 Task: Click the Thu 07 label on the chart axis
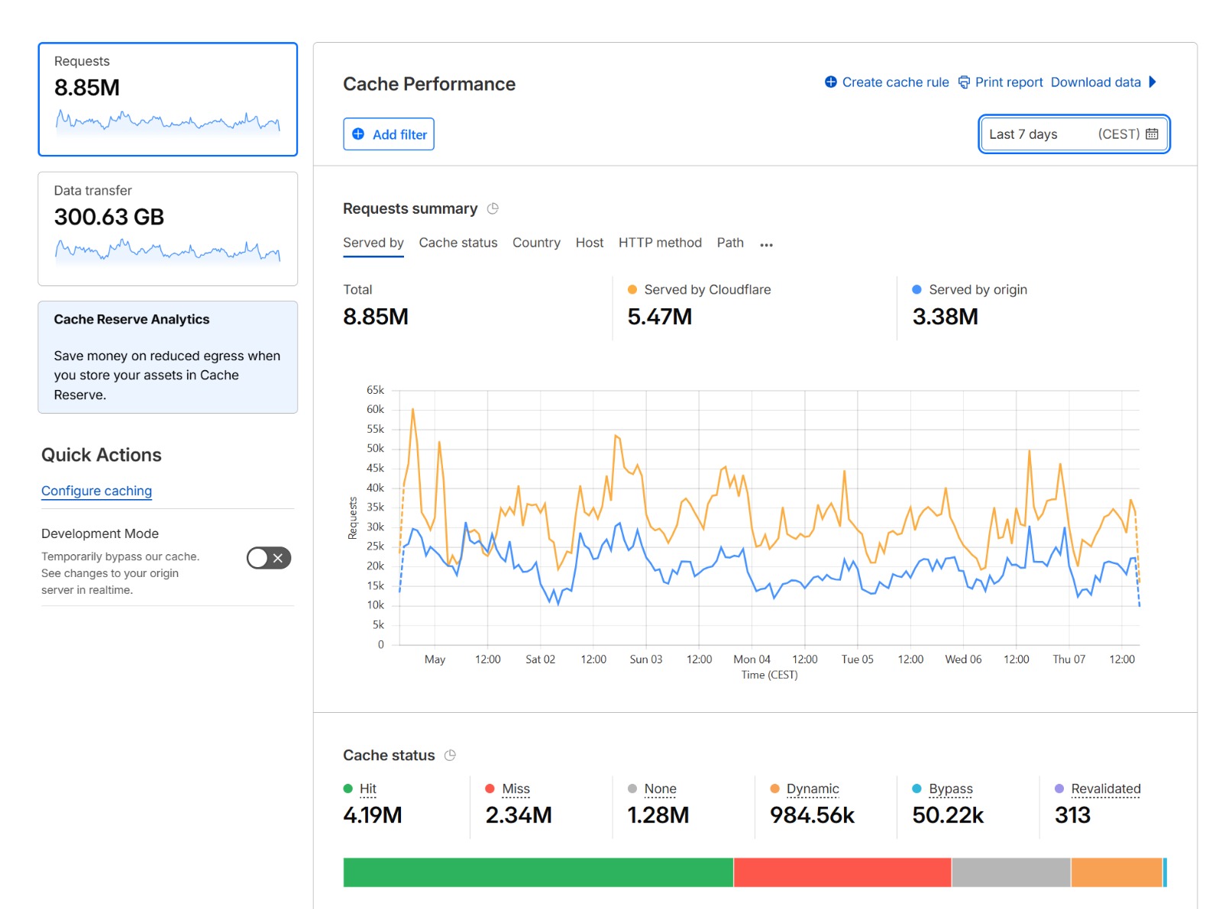click(1068, 659)
